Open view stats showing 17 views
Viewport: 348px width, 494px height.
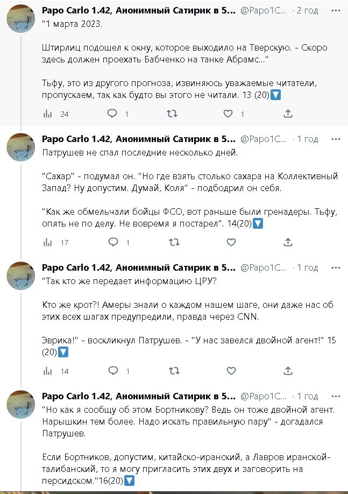click(47, 242)
